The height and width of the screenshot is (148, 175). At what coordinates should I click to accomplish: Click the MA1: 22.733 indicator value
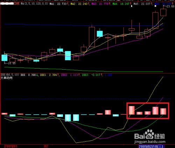[x=58, y=4]
